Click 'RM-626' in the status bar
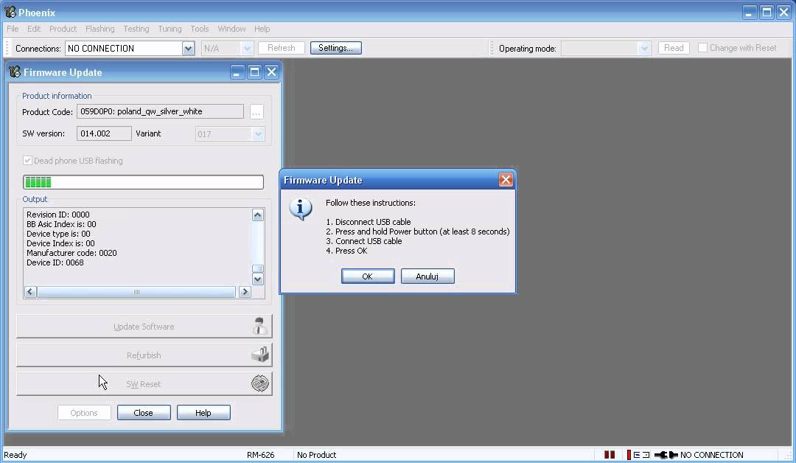This screenshot has width=796, height=463. click(260, 455)
